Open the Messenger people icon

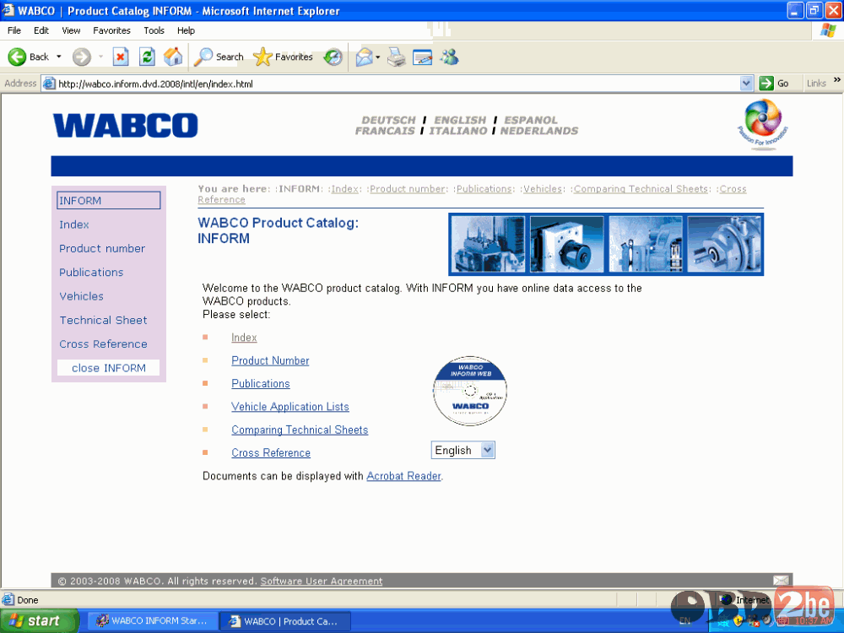[450, 57]
